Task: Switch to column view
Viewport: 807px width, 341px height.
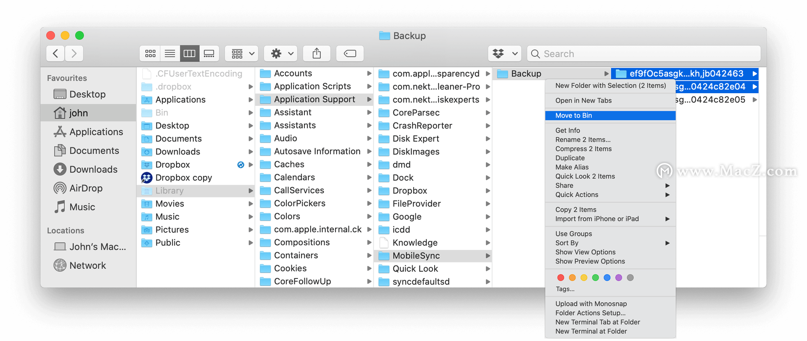Action: pyautogui.click(x=190, y=53)
